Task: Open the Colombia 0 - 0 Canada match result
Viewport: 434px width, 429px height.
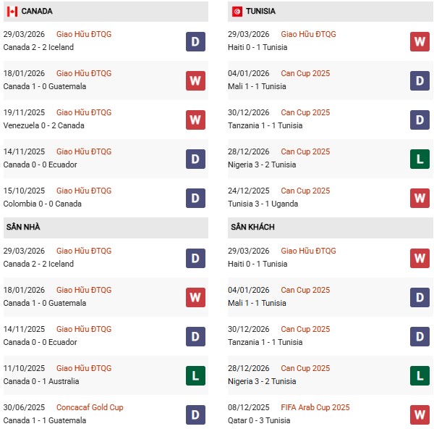Action: [43, 204]
